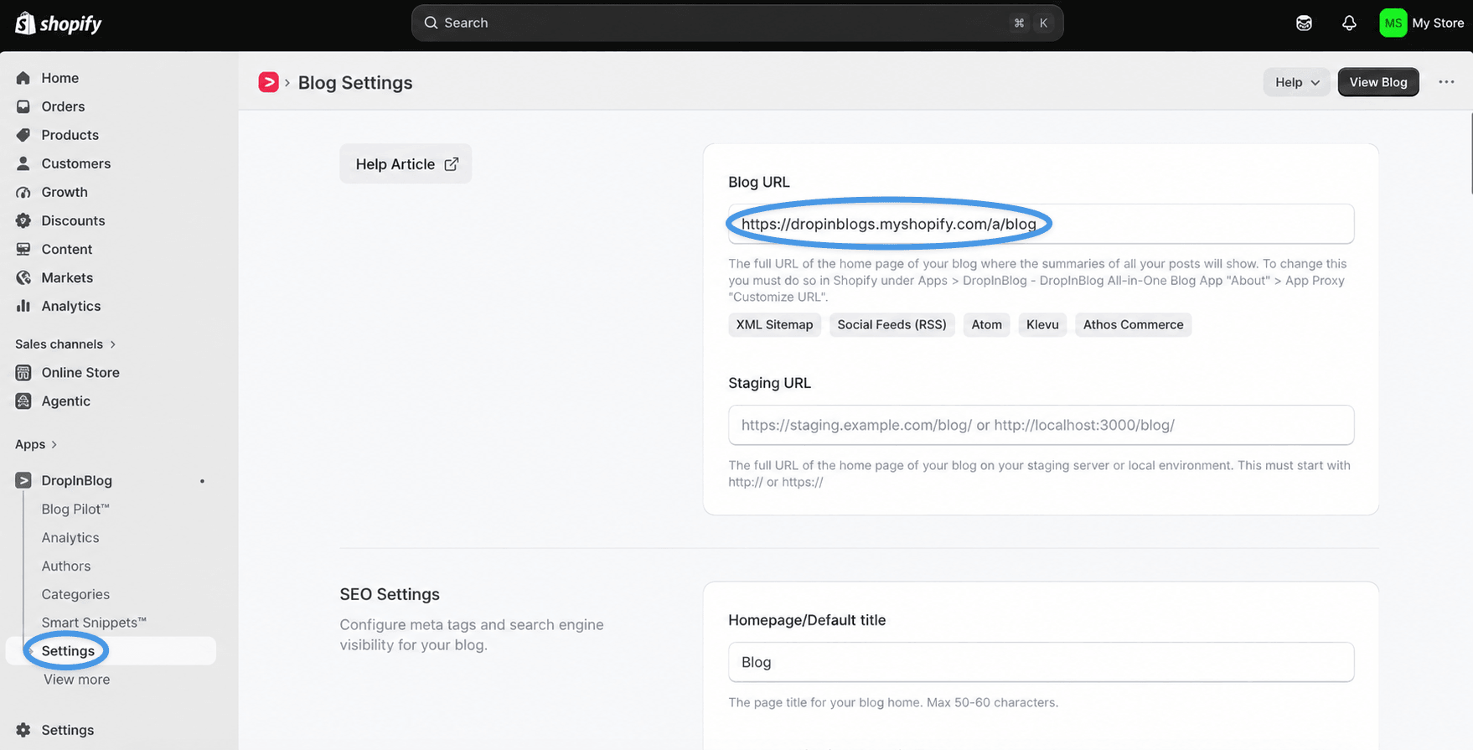Click the Growth icon
This screenshot has width=1473, height=750.
(x=23, y=192)
